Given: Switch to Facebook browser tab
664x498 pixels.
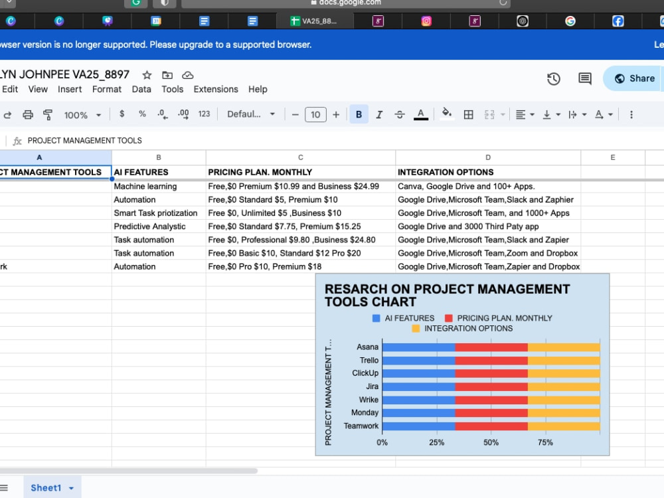Looking at the screenshot, I should click(x=618, y=21).
